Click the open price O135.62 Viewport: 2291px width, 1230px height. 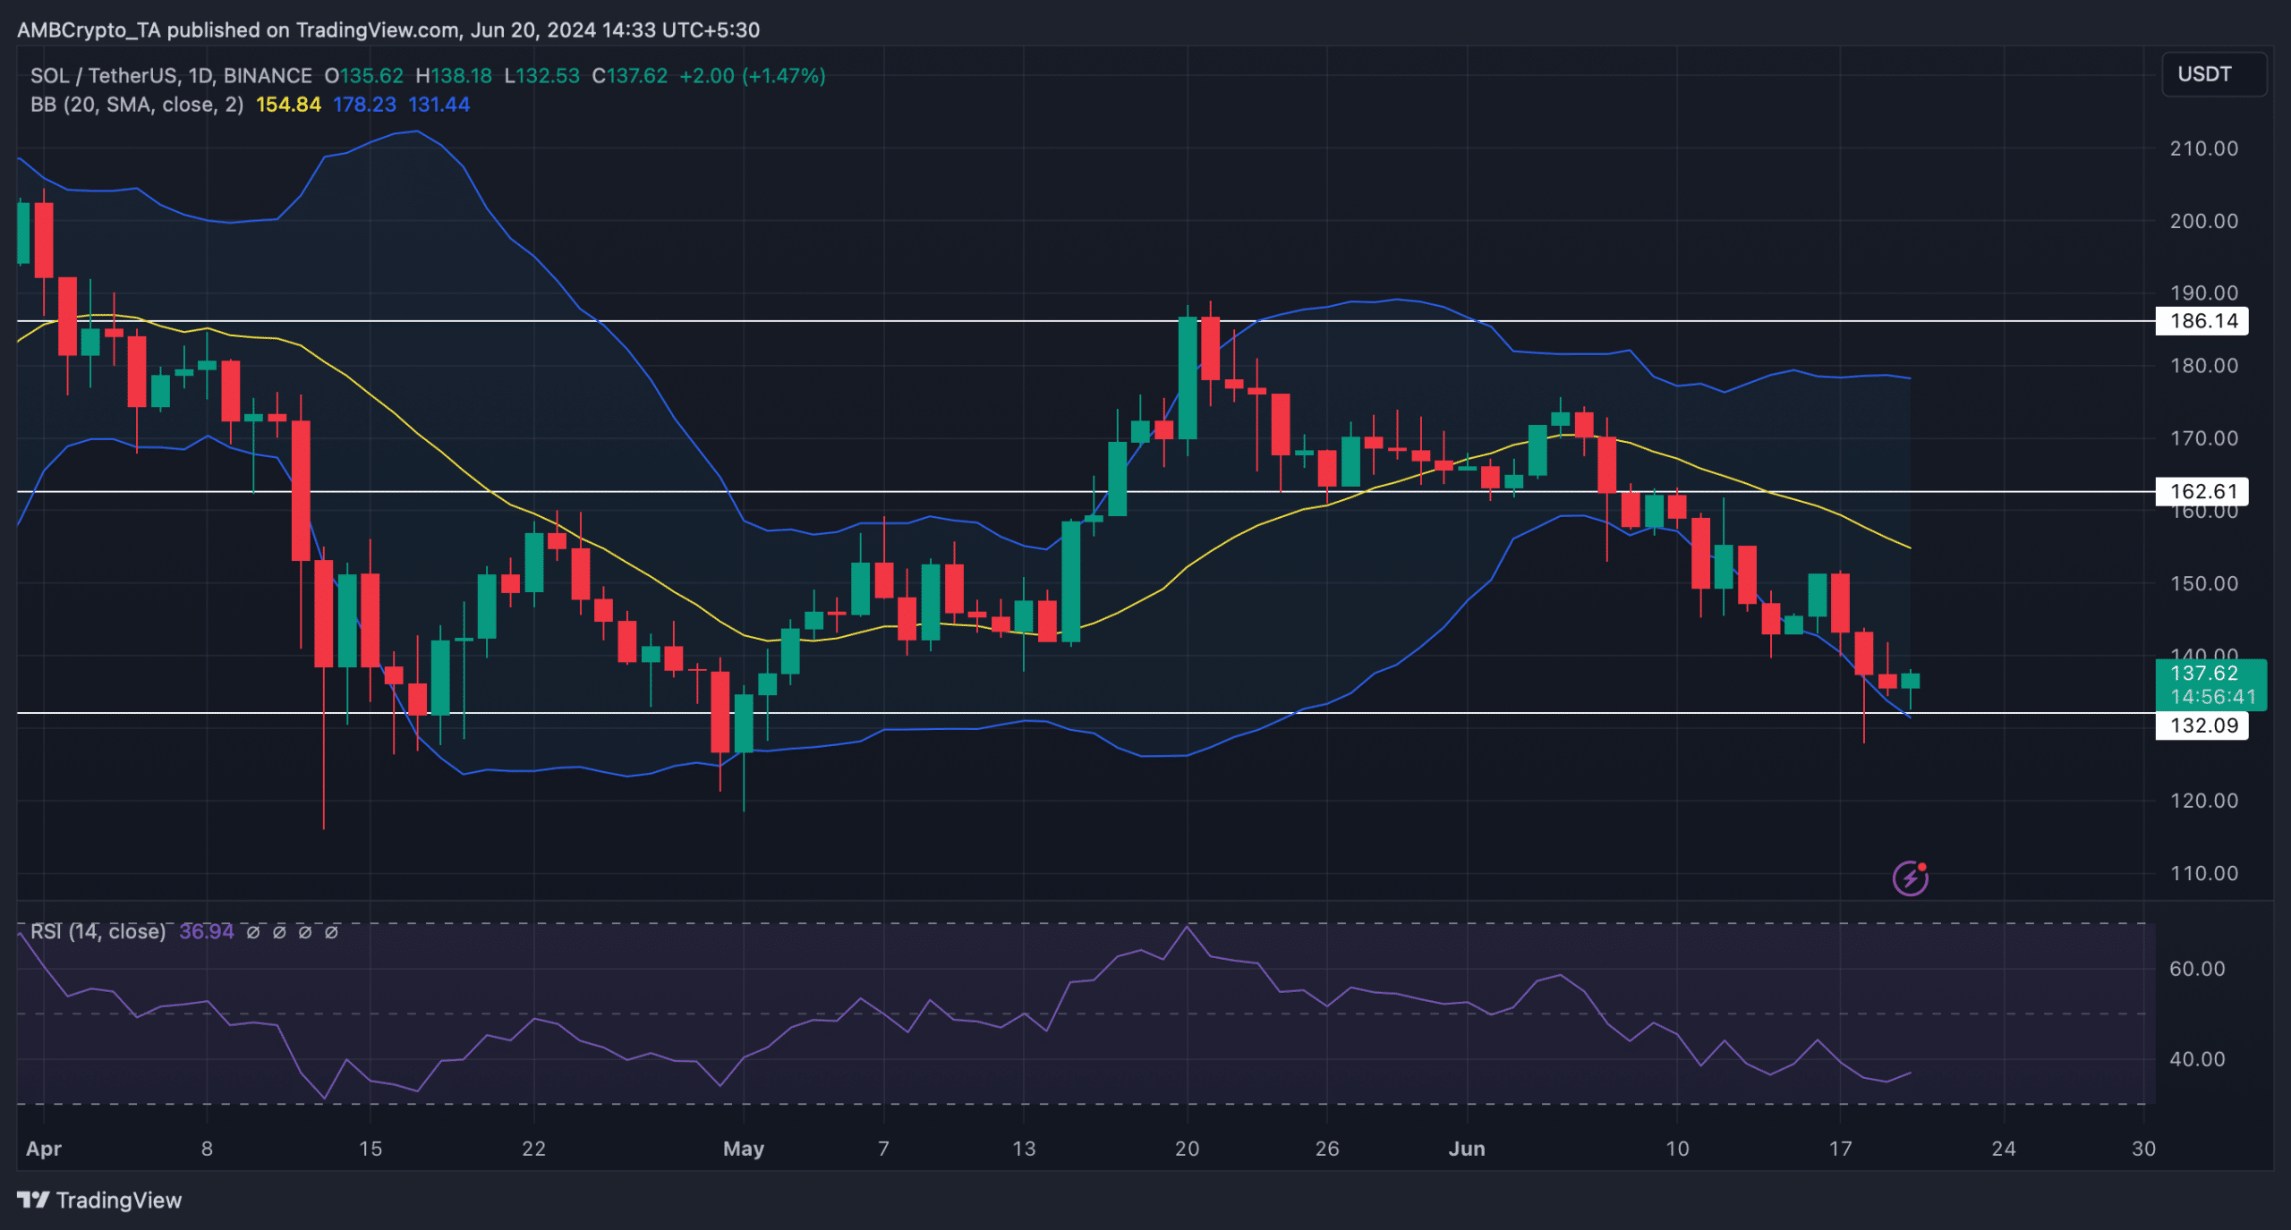pyautogui.click(x=363, y=76)
